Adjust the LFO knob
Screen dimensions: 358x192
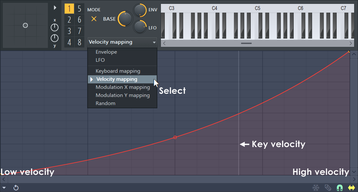(140, 27)
